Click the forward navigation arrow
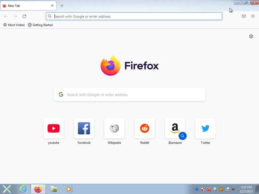This screenshot has width=259, height=194. (15, 16)
